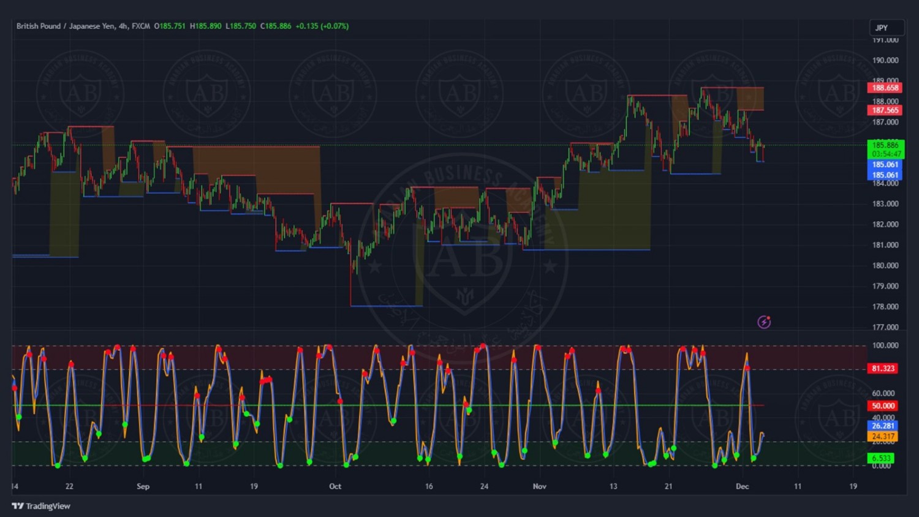Click the TradingView logo at bottom left
The image size is (919, 517).
click(x=41, y=506)
